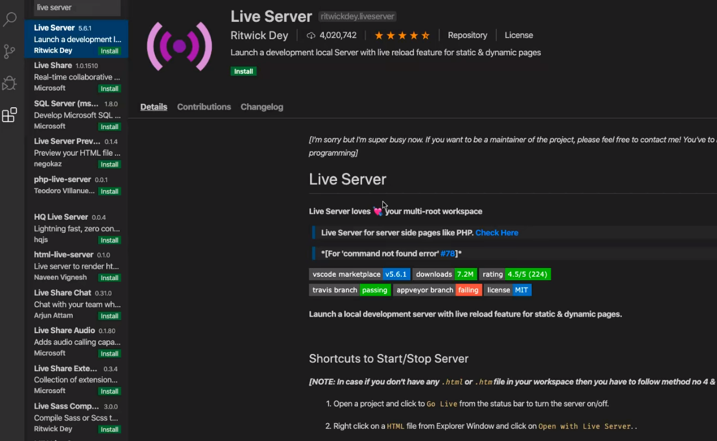This screenshot has height=441, width=717.
Task: Open the Changelog tab
Action: (262, 107)
